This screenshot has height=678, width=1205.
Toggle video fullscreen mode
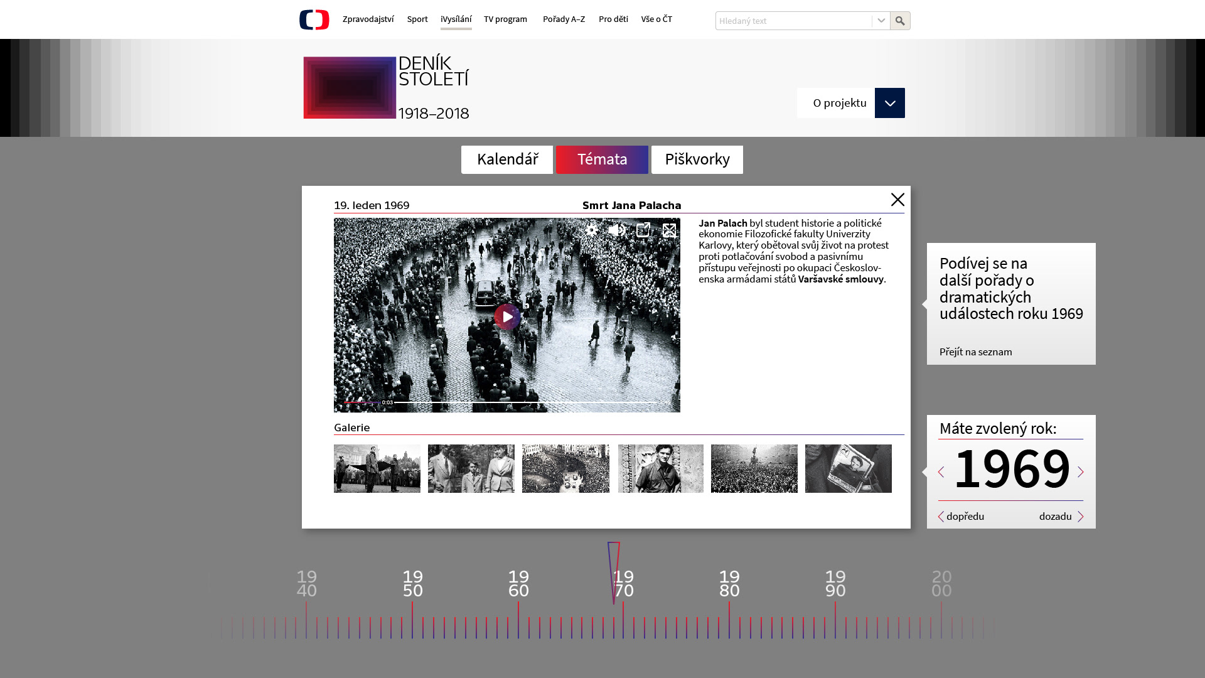669,230
